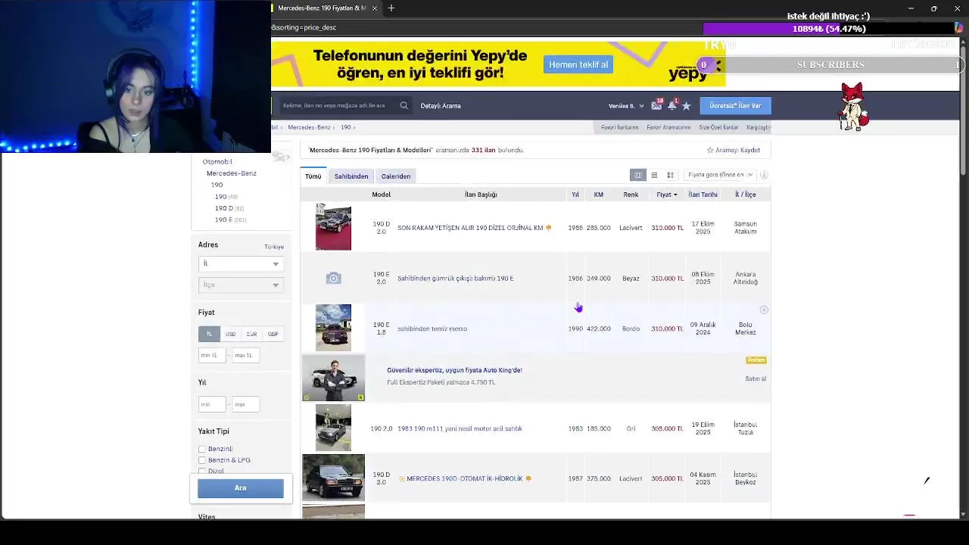Click orange badge after SON RAKAM listing title
Image resolution: width=969 pixels, height=545 pixels.
click(548, 228)
